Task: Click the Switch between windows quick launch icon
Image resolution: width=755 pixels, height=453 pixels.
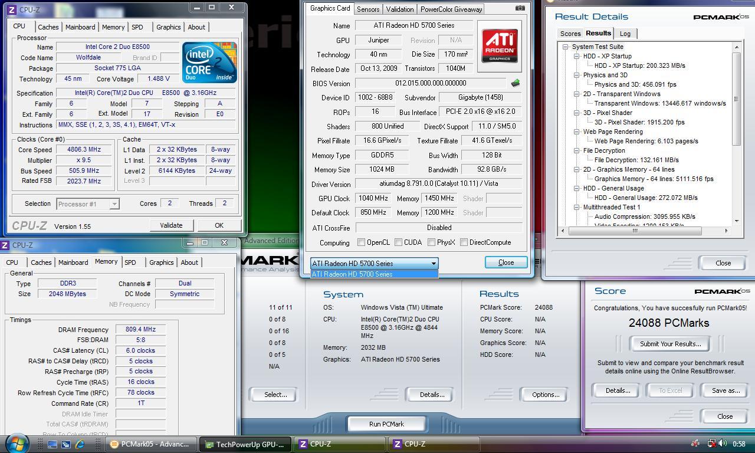Action: (x=66, y=444)
